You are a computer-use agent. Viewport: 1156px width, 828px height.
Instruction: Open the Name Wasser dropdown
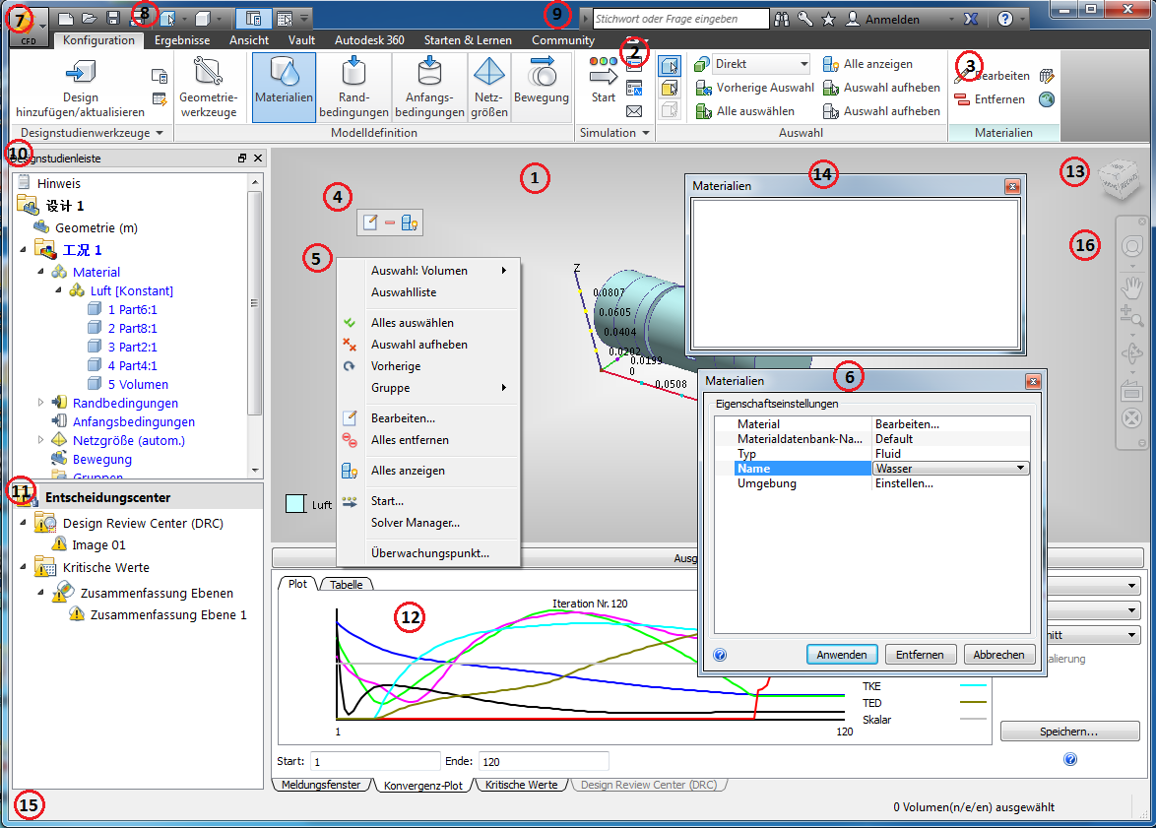tap(1020, 469)
